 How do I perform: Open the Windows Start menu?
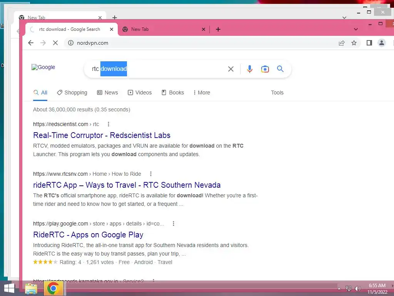point(9,288)
